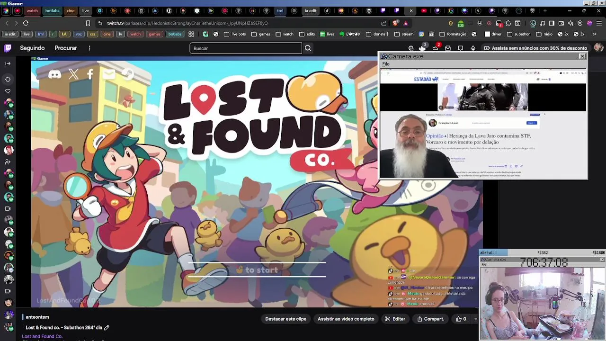Share the page via address bar share icon

coord(383,23)
